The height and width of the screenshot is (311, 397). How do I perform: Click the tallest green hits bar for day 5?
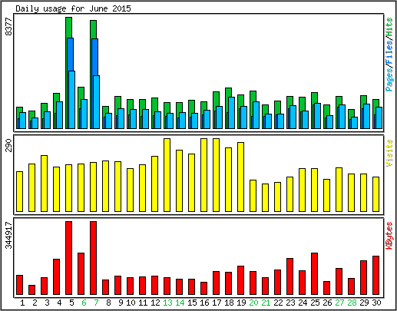68,28
